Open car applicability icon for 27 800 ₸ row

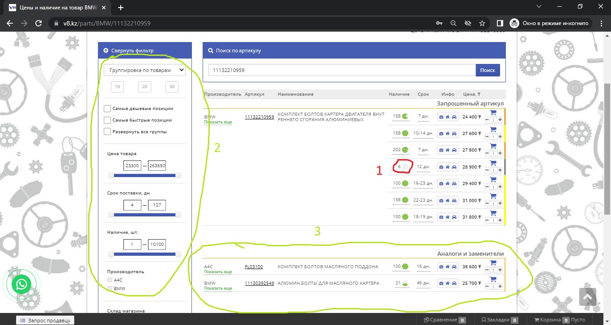pos(454,150)
